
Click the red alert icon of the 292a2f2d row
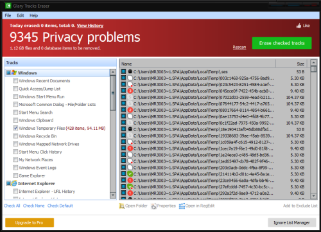click(130, 193)
